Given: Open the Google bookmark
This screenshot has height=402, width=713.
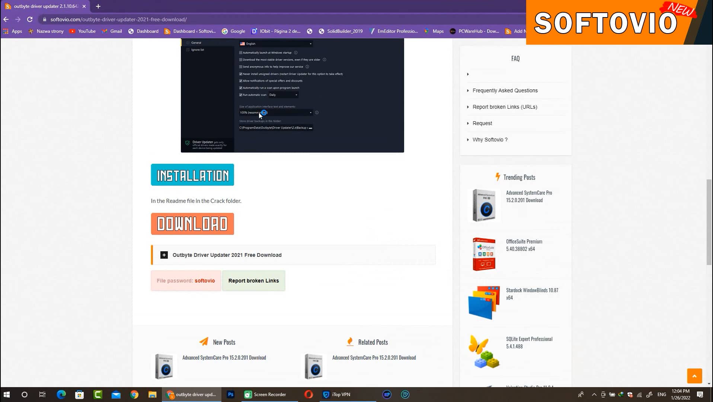Looking at the screenshot, I should [233, 31].
